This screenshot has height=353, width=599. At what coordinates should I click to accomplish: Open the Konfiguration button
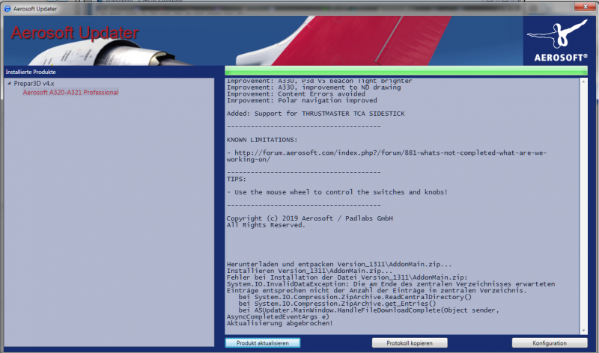[550, 343]
